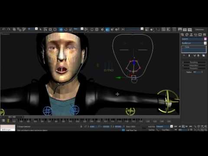Click the time slider handle above trackbar
The width and height of the screenshot is (208, 156).
click(12, 117)
